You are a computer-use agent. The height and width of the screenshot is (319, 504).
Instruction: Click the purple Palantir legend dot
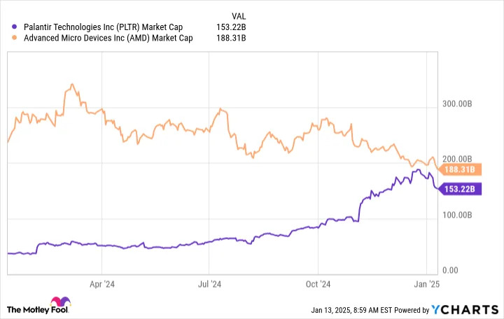point(14,27)
